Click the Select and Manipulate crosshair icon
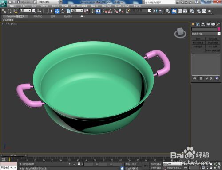 coord(92,11)
